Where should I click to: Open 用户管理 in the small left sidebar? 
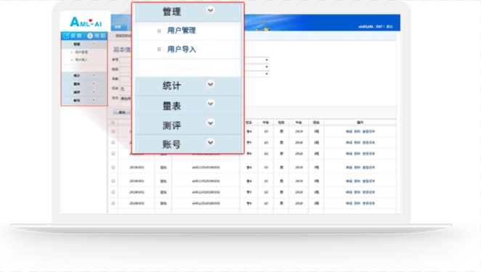(x=81, y=52)
